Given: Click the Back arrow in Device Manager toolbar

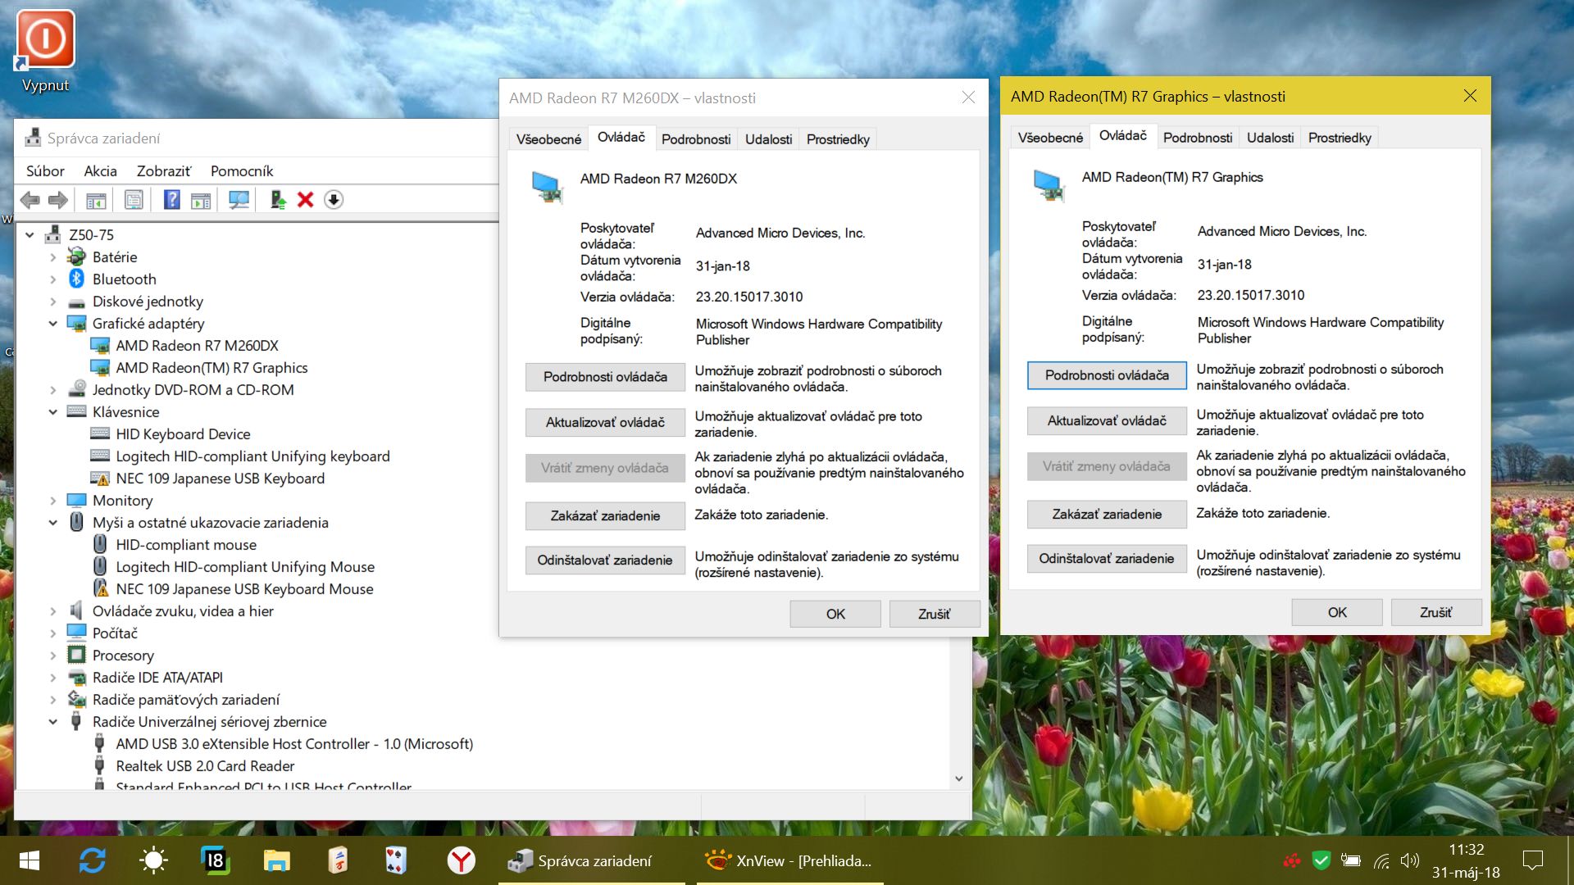Looking at the screenshot, I should (30, 200).
